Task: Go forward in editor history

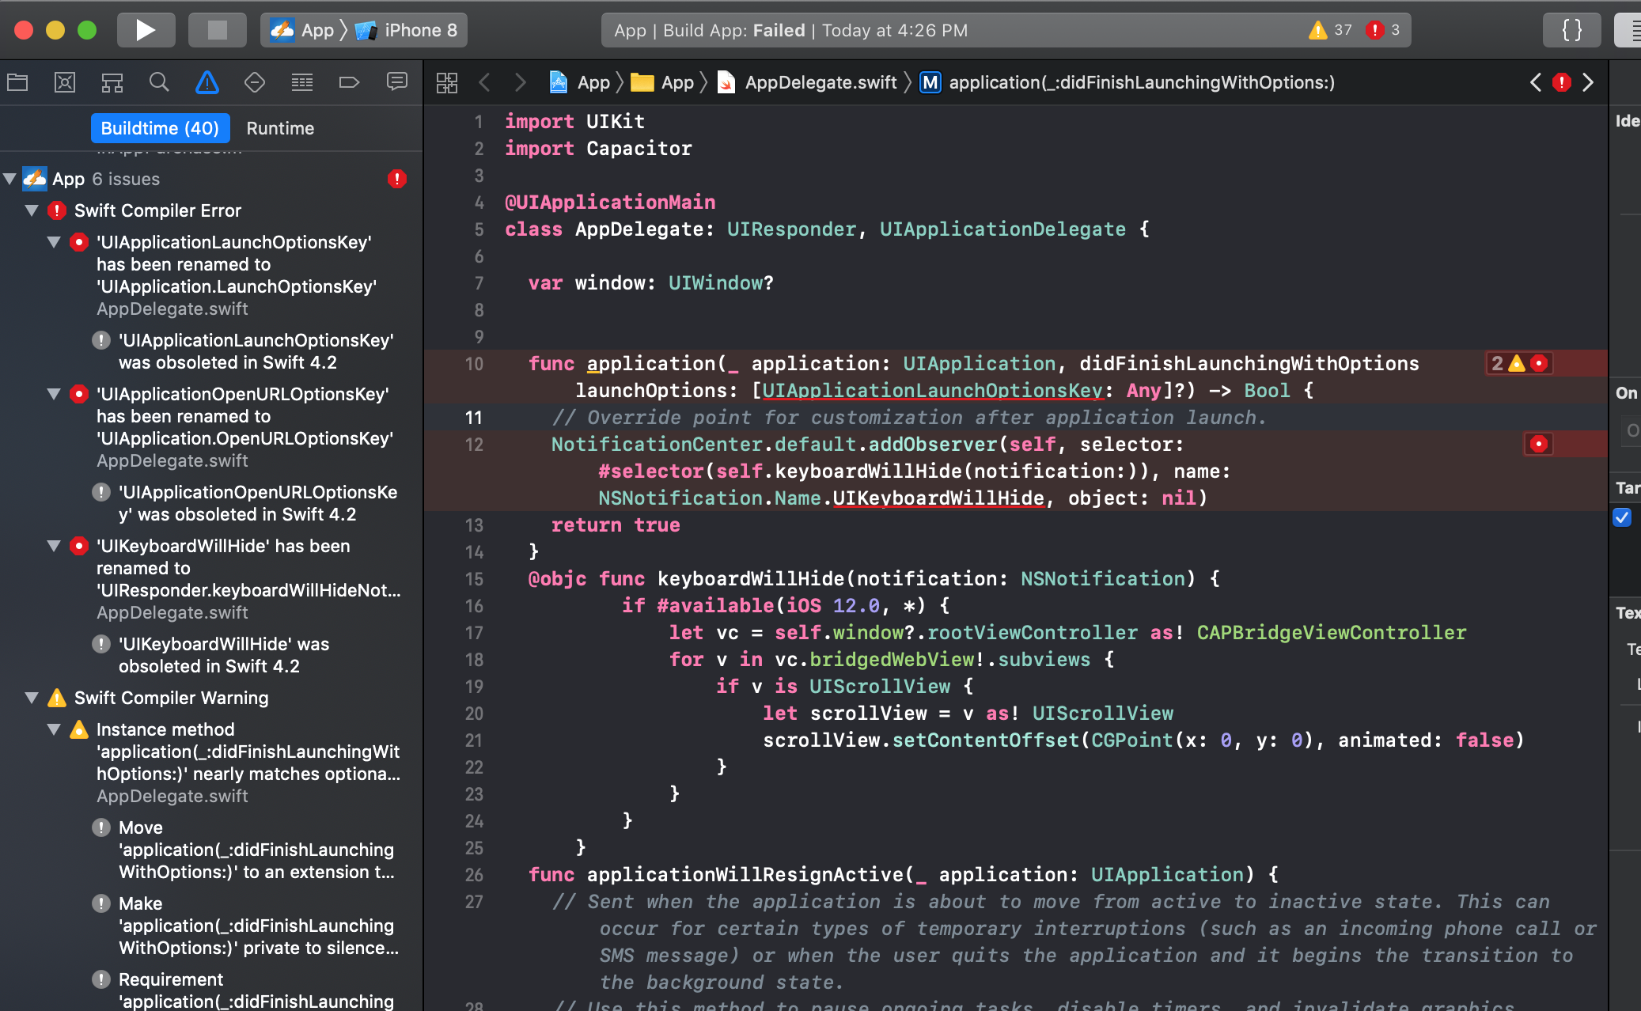Action: [x=520, y=82]
